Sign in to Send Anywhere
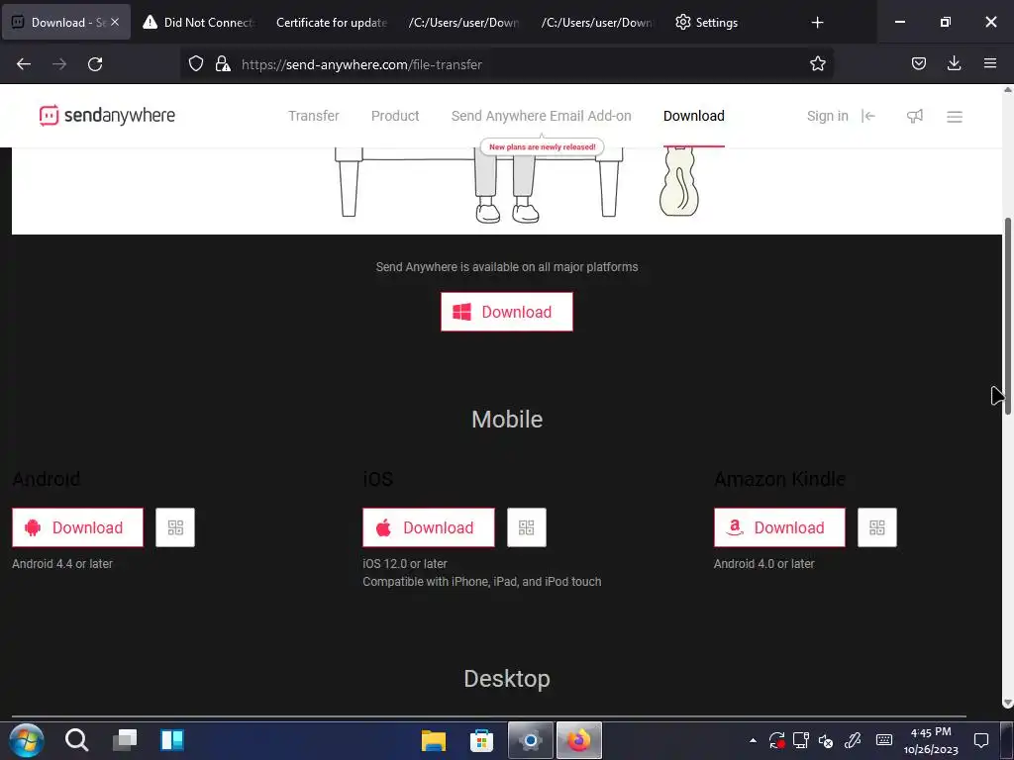This screenshot has width=1014, height=760. 827,117
